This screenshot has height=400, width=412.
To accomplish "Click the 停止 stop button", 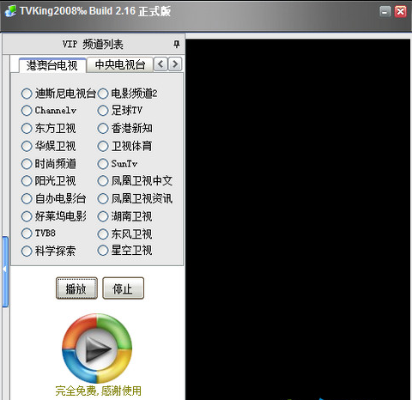I will pos(123,288).
